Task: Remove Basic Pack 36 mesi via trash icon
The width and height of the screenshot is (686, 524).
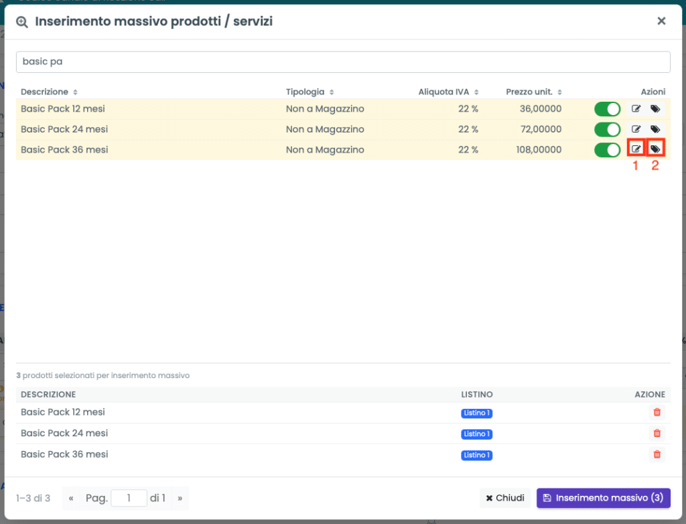Action: (657, 454)
